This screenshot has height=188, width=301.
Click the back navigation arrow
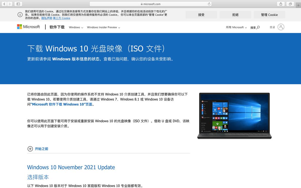click(5, 4)
